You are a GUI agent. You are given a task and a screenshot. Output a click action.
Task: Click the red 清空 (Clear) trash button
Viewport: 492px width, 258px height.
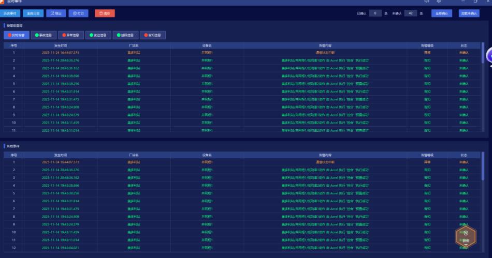(x=105, y=13)
